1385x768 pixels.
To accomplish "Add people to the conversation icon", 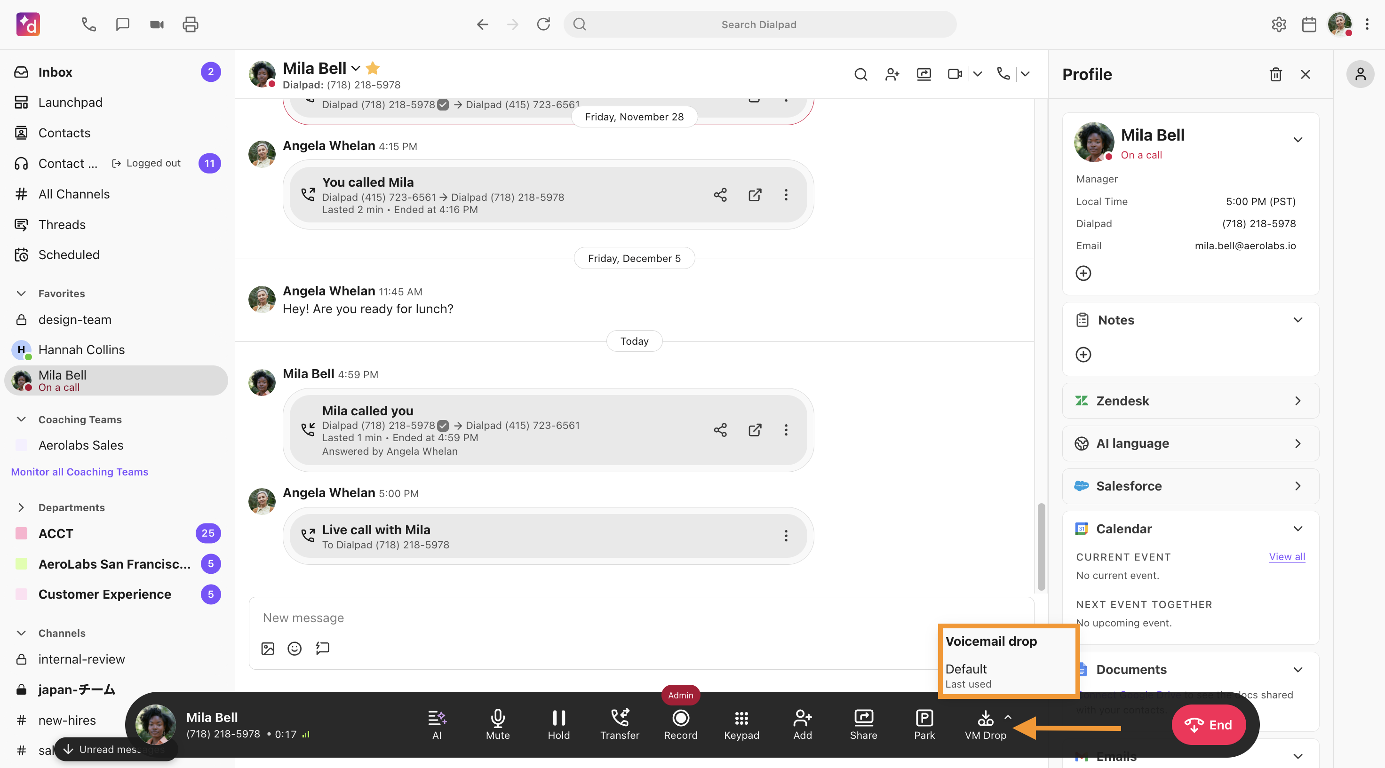I will (892, 74).
